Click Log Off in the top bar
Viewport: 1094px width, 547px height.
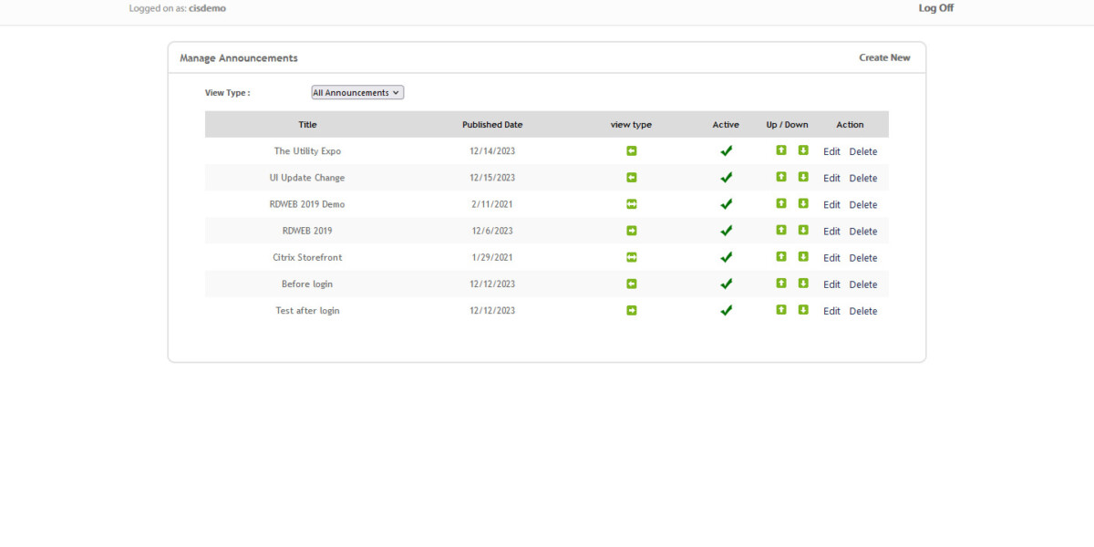(x=935, y=7)
